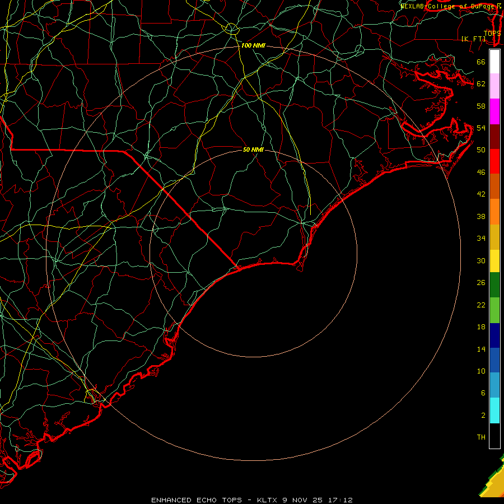The image size is (504, 504).
Task: Click the '10' legend value
Action: [481, 371]
